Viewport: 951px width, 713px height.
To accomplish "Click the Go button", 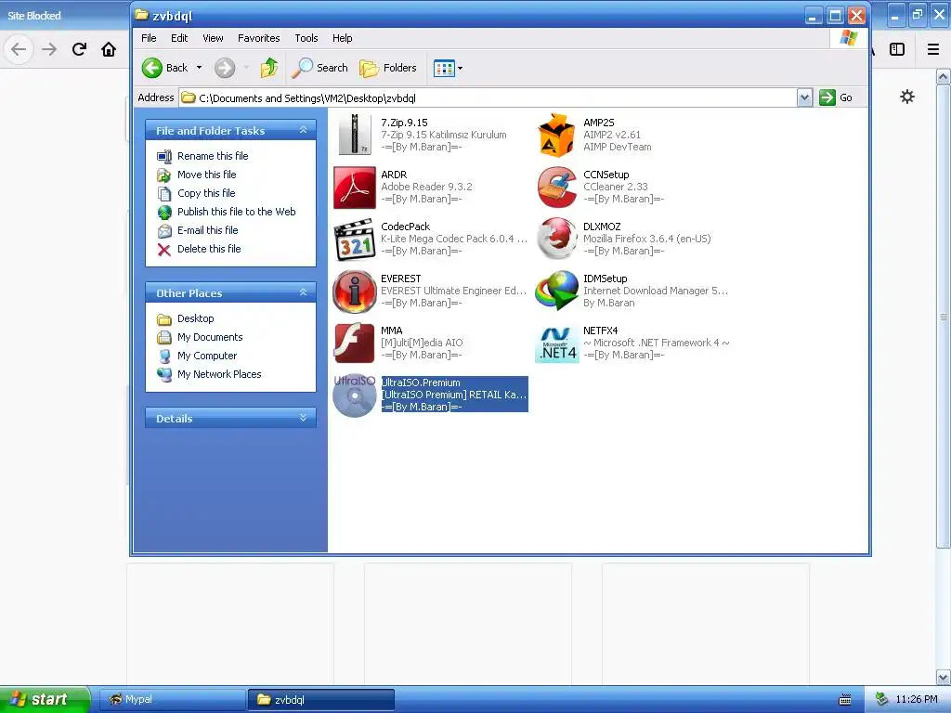I will pos(837,97).
